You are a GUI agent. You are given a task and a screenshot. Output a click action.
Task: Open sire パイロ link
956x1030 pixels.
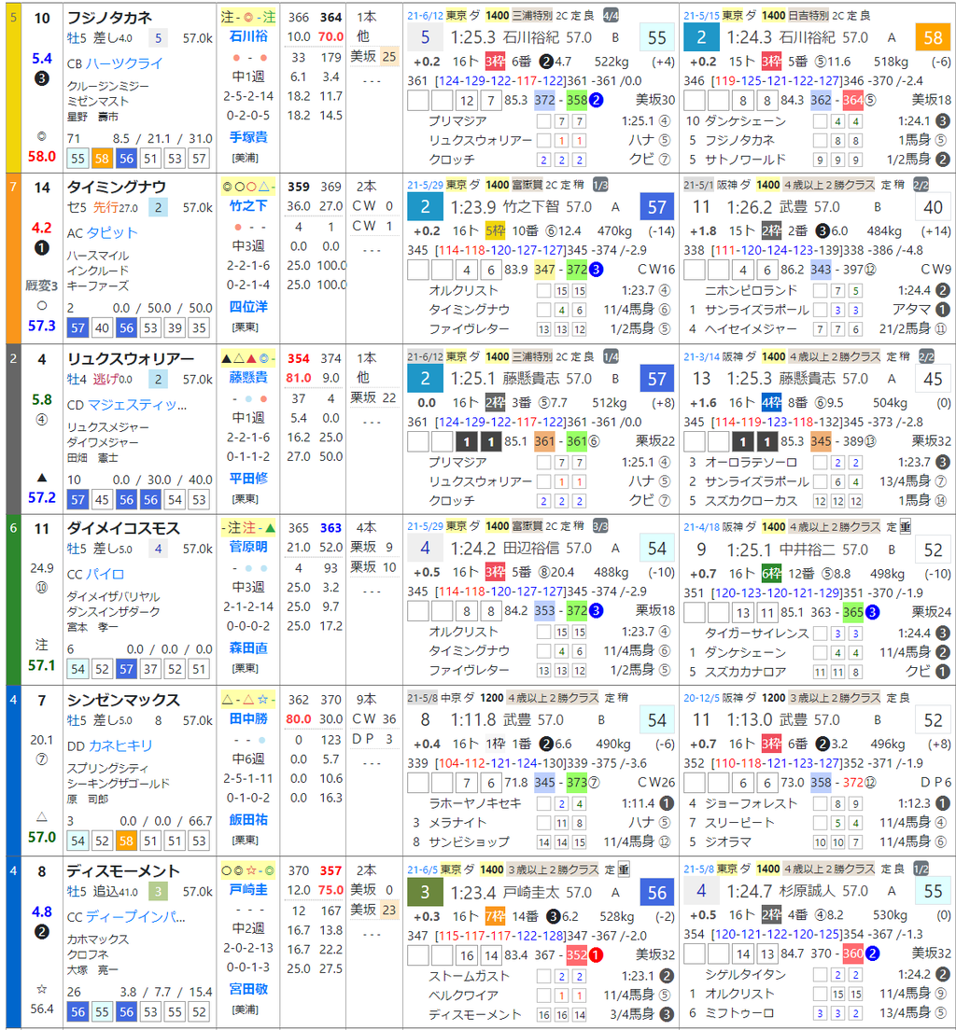click(105, 574)
